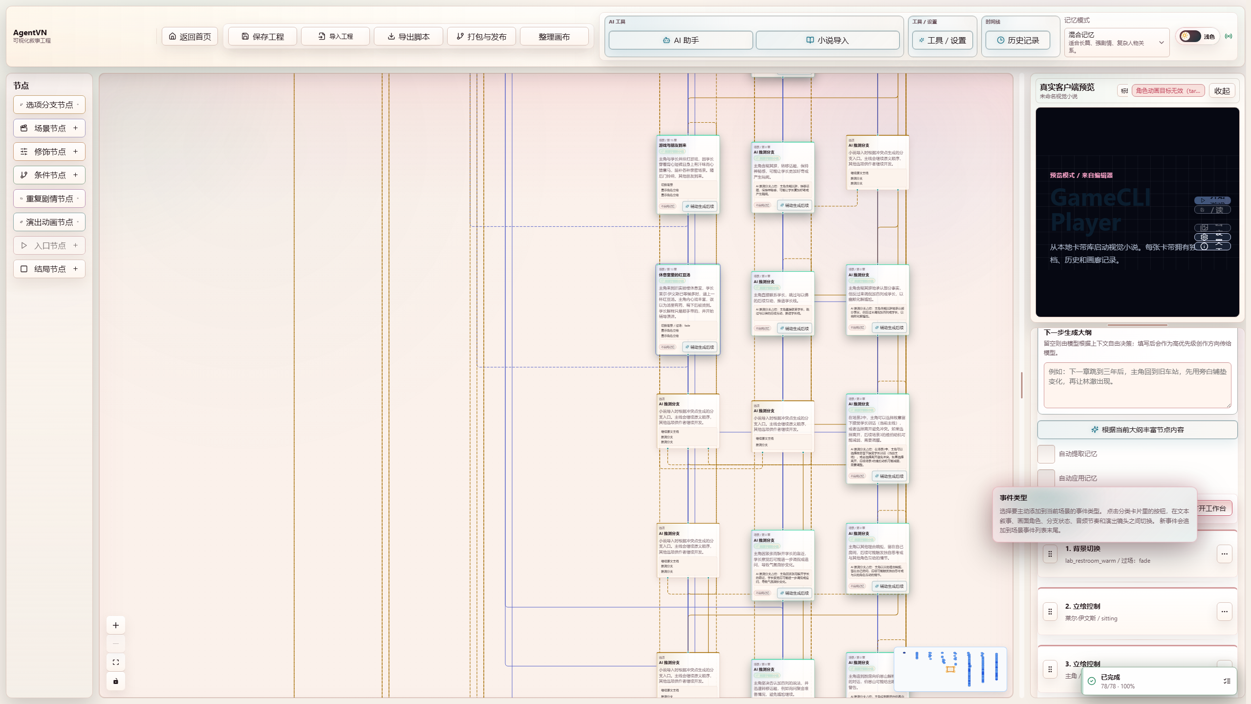Zoom in on the canvas
Viewport: 1251px width, 704px height.
coord(116,625)
